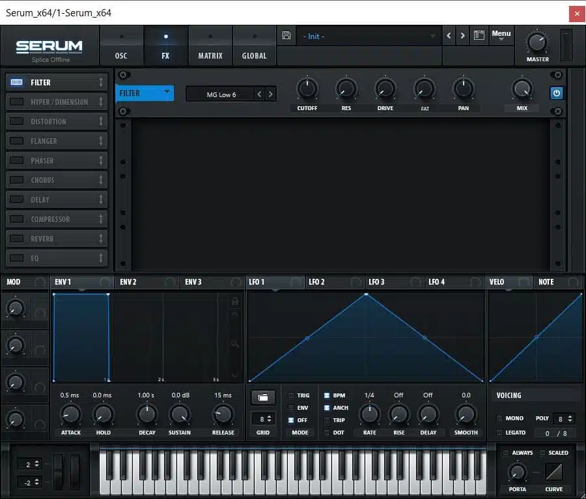The image size is (586, 499).
Task: Enable the Phaser effect toggle
Action: 16,160
